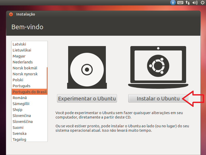The image size is (206, 155).
Task: Choose Magyar from the language list
Action: coord(29,56)
